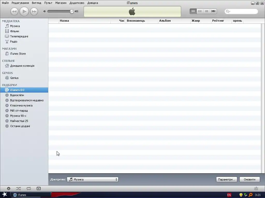
Task: Open the Джерело source dropdown
Action: tap(93, 179)
